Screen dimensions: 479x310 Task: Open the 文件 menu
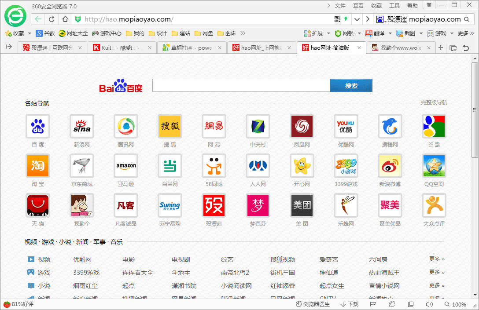[340, 5]
